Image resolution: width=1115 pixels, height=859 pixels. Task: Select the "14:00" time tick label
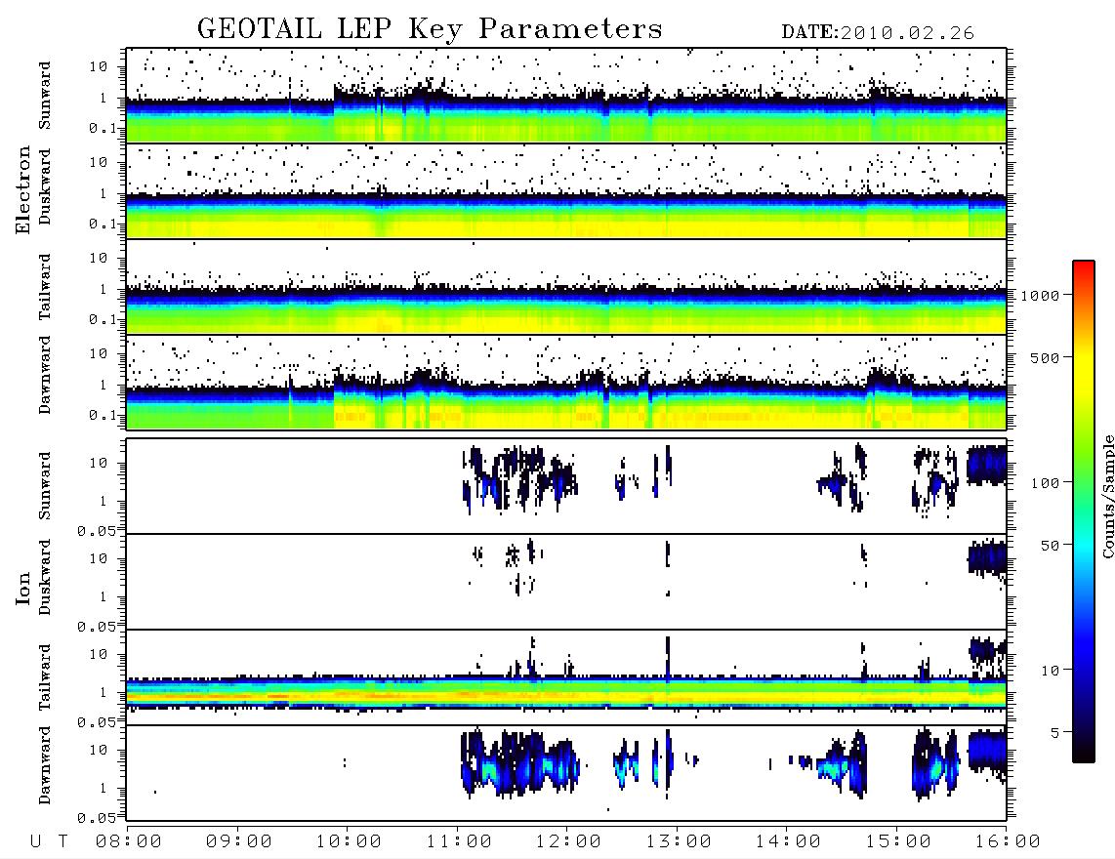tap(788, 842)
